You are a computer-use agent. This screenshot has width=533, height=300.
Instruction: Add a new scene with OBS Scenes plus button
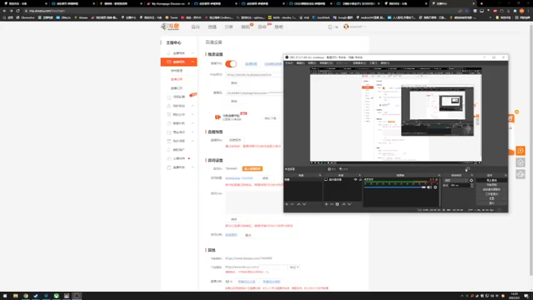point(286,204)
